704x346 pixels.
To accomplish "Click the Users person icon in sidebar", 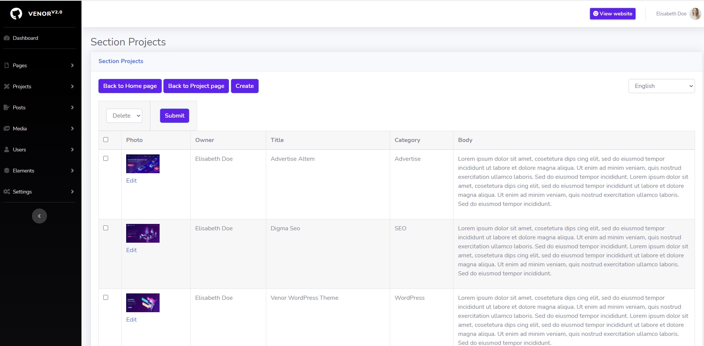I will pos(7,150).
